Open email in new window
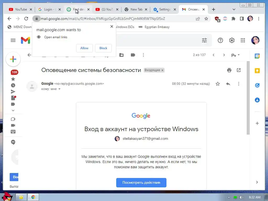The height and width of the screenshot is (201, 268). tap(239, 70)
